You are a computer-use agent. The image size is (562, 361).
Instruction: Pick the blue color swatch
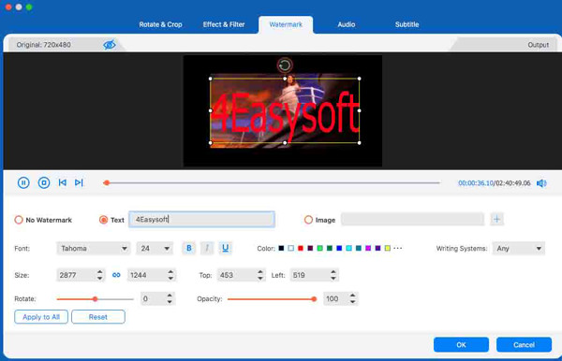tap(339, 248)
